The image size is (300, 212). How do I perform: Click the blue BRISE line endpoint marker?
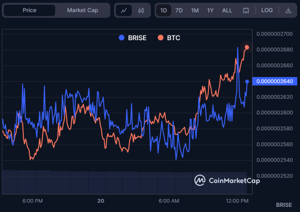click(x=247, y=81)
